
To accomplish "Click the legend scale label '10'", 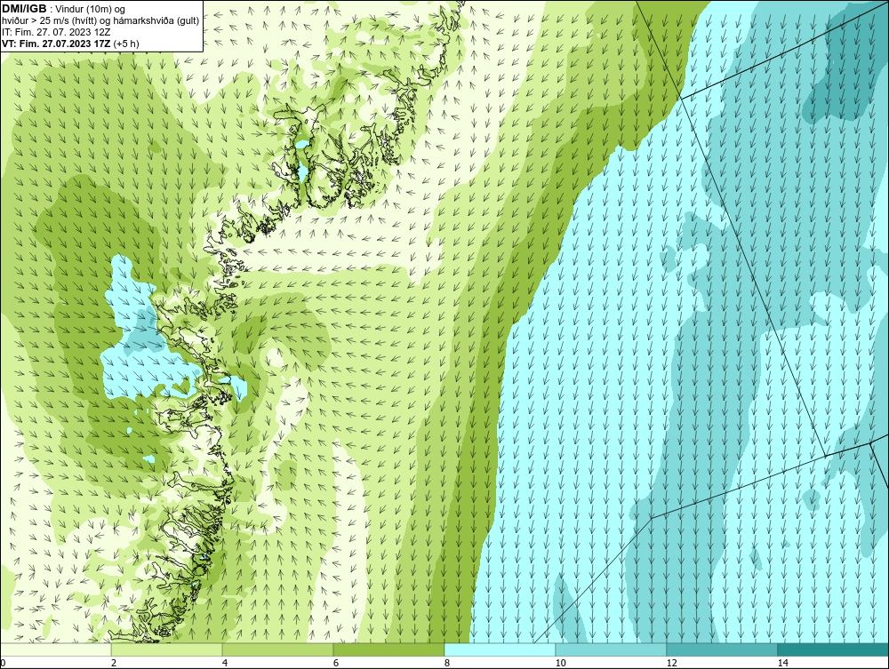I will 560,663.
